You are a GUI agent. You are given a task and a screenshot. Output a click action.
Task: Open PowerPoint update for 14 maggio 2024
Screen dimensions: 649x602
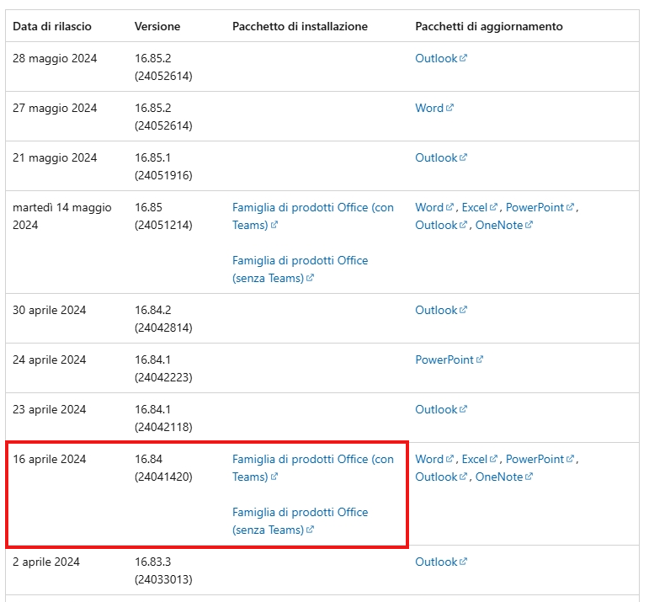click(540, 207)
